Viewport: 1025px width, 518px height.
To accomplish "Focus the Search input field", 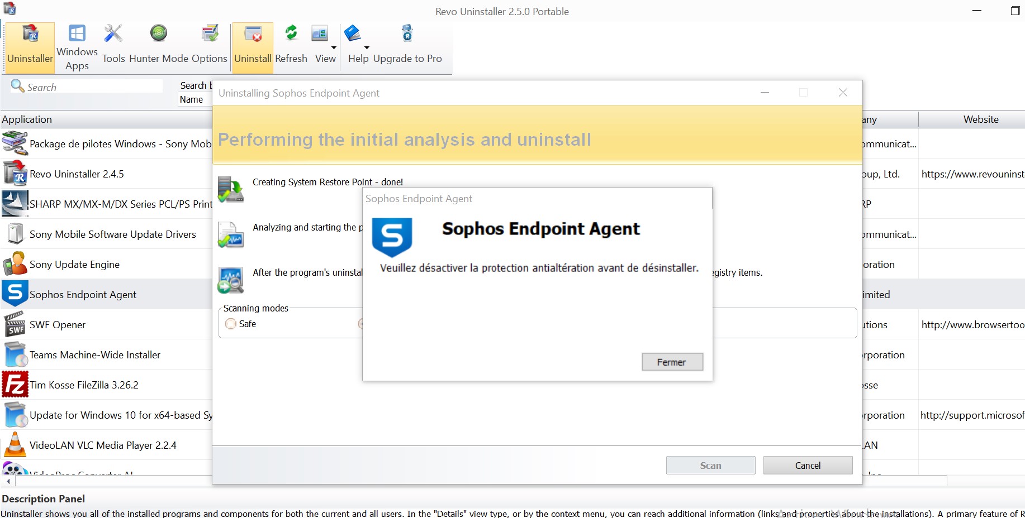I will [x=94, y=87].
